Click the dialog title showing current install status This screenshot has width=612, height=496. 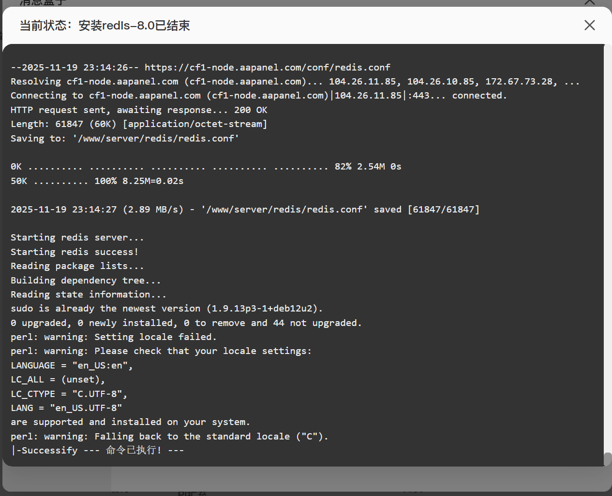(x=104, y=26)
